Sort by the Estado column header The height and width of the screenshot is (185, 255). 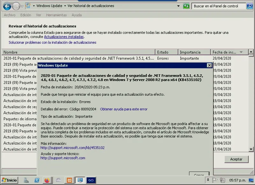pyautogui.click(x=167, y=52)
